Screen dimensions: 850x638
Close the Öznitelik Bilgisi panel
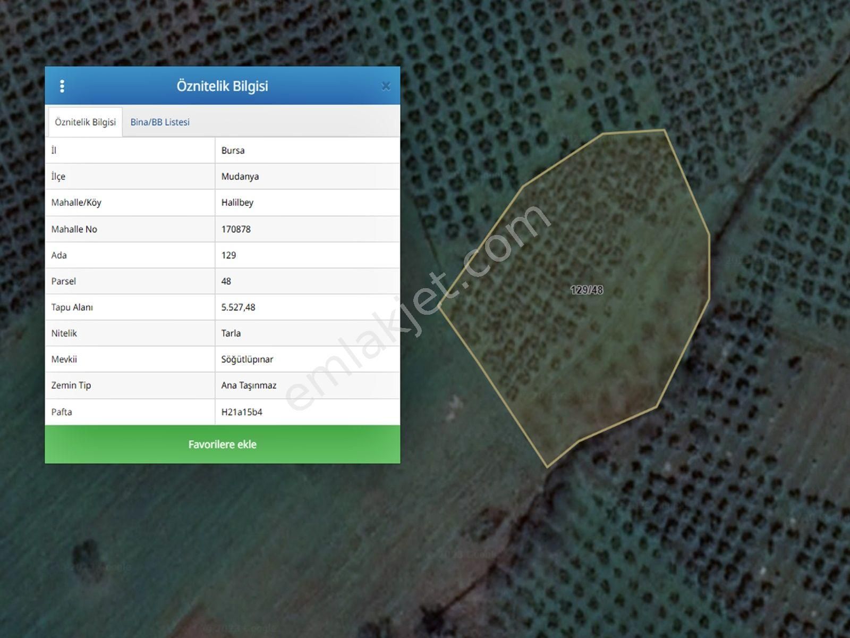pos(386,86)
